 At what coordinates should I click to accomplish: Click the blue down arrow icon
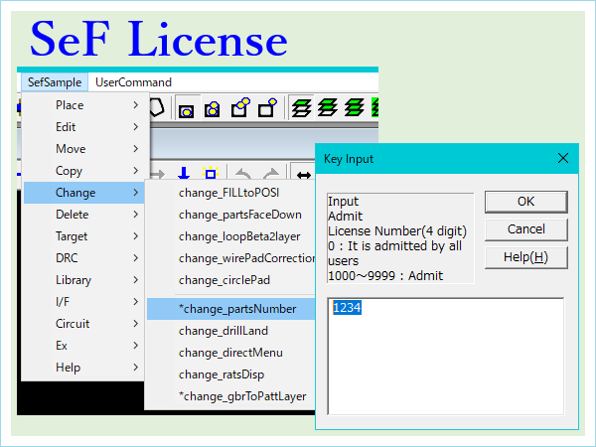(184, 174)
